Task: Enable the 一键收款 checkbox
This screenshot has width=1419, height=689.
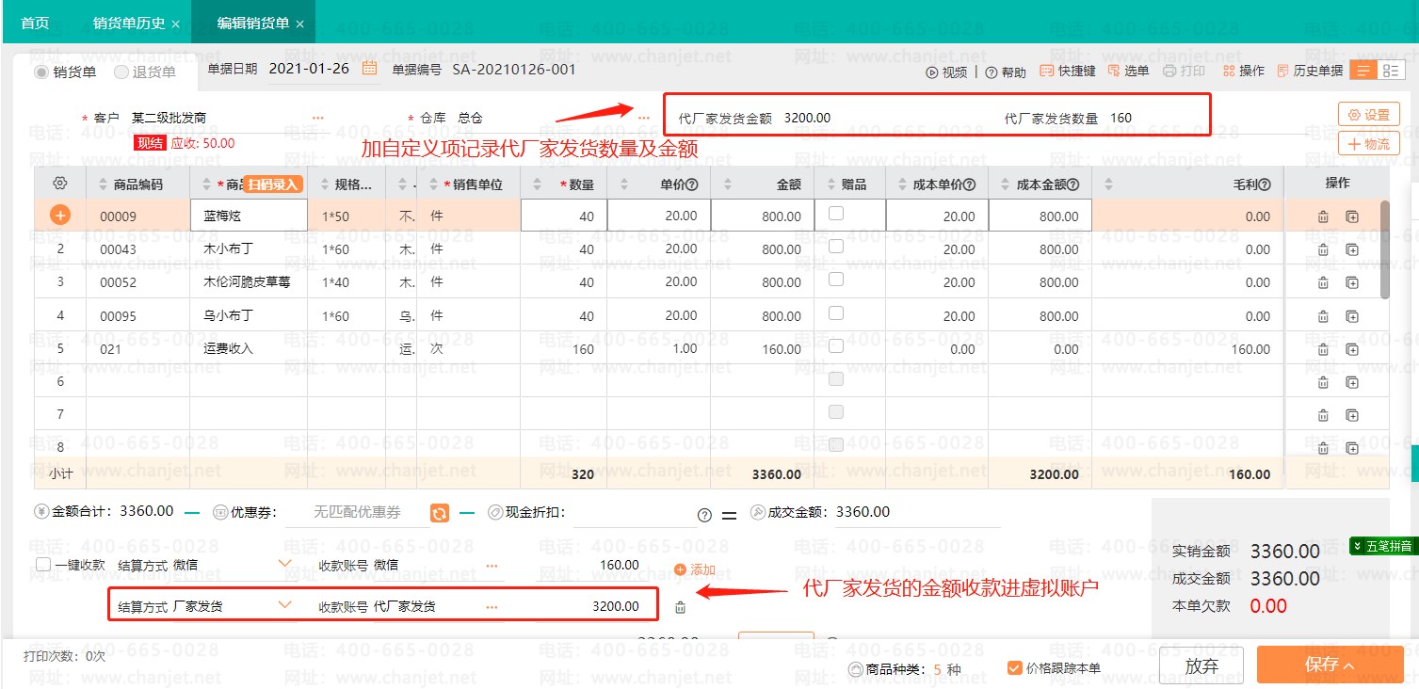Action: [x=43, y=565]
